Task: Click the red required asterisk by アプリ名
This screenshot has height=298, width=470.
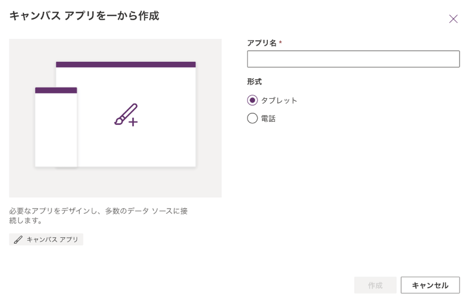Action: (x=280, y=42)
